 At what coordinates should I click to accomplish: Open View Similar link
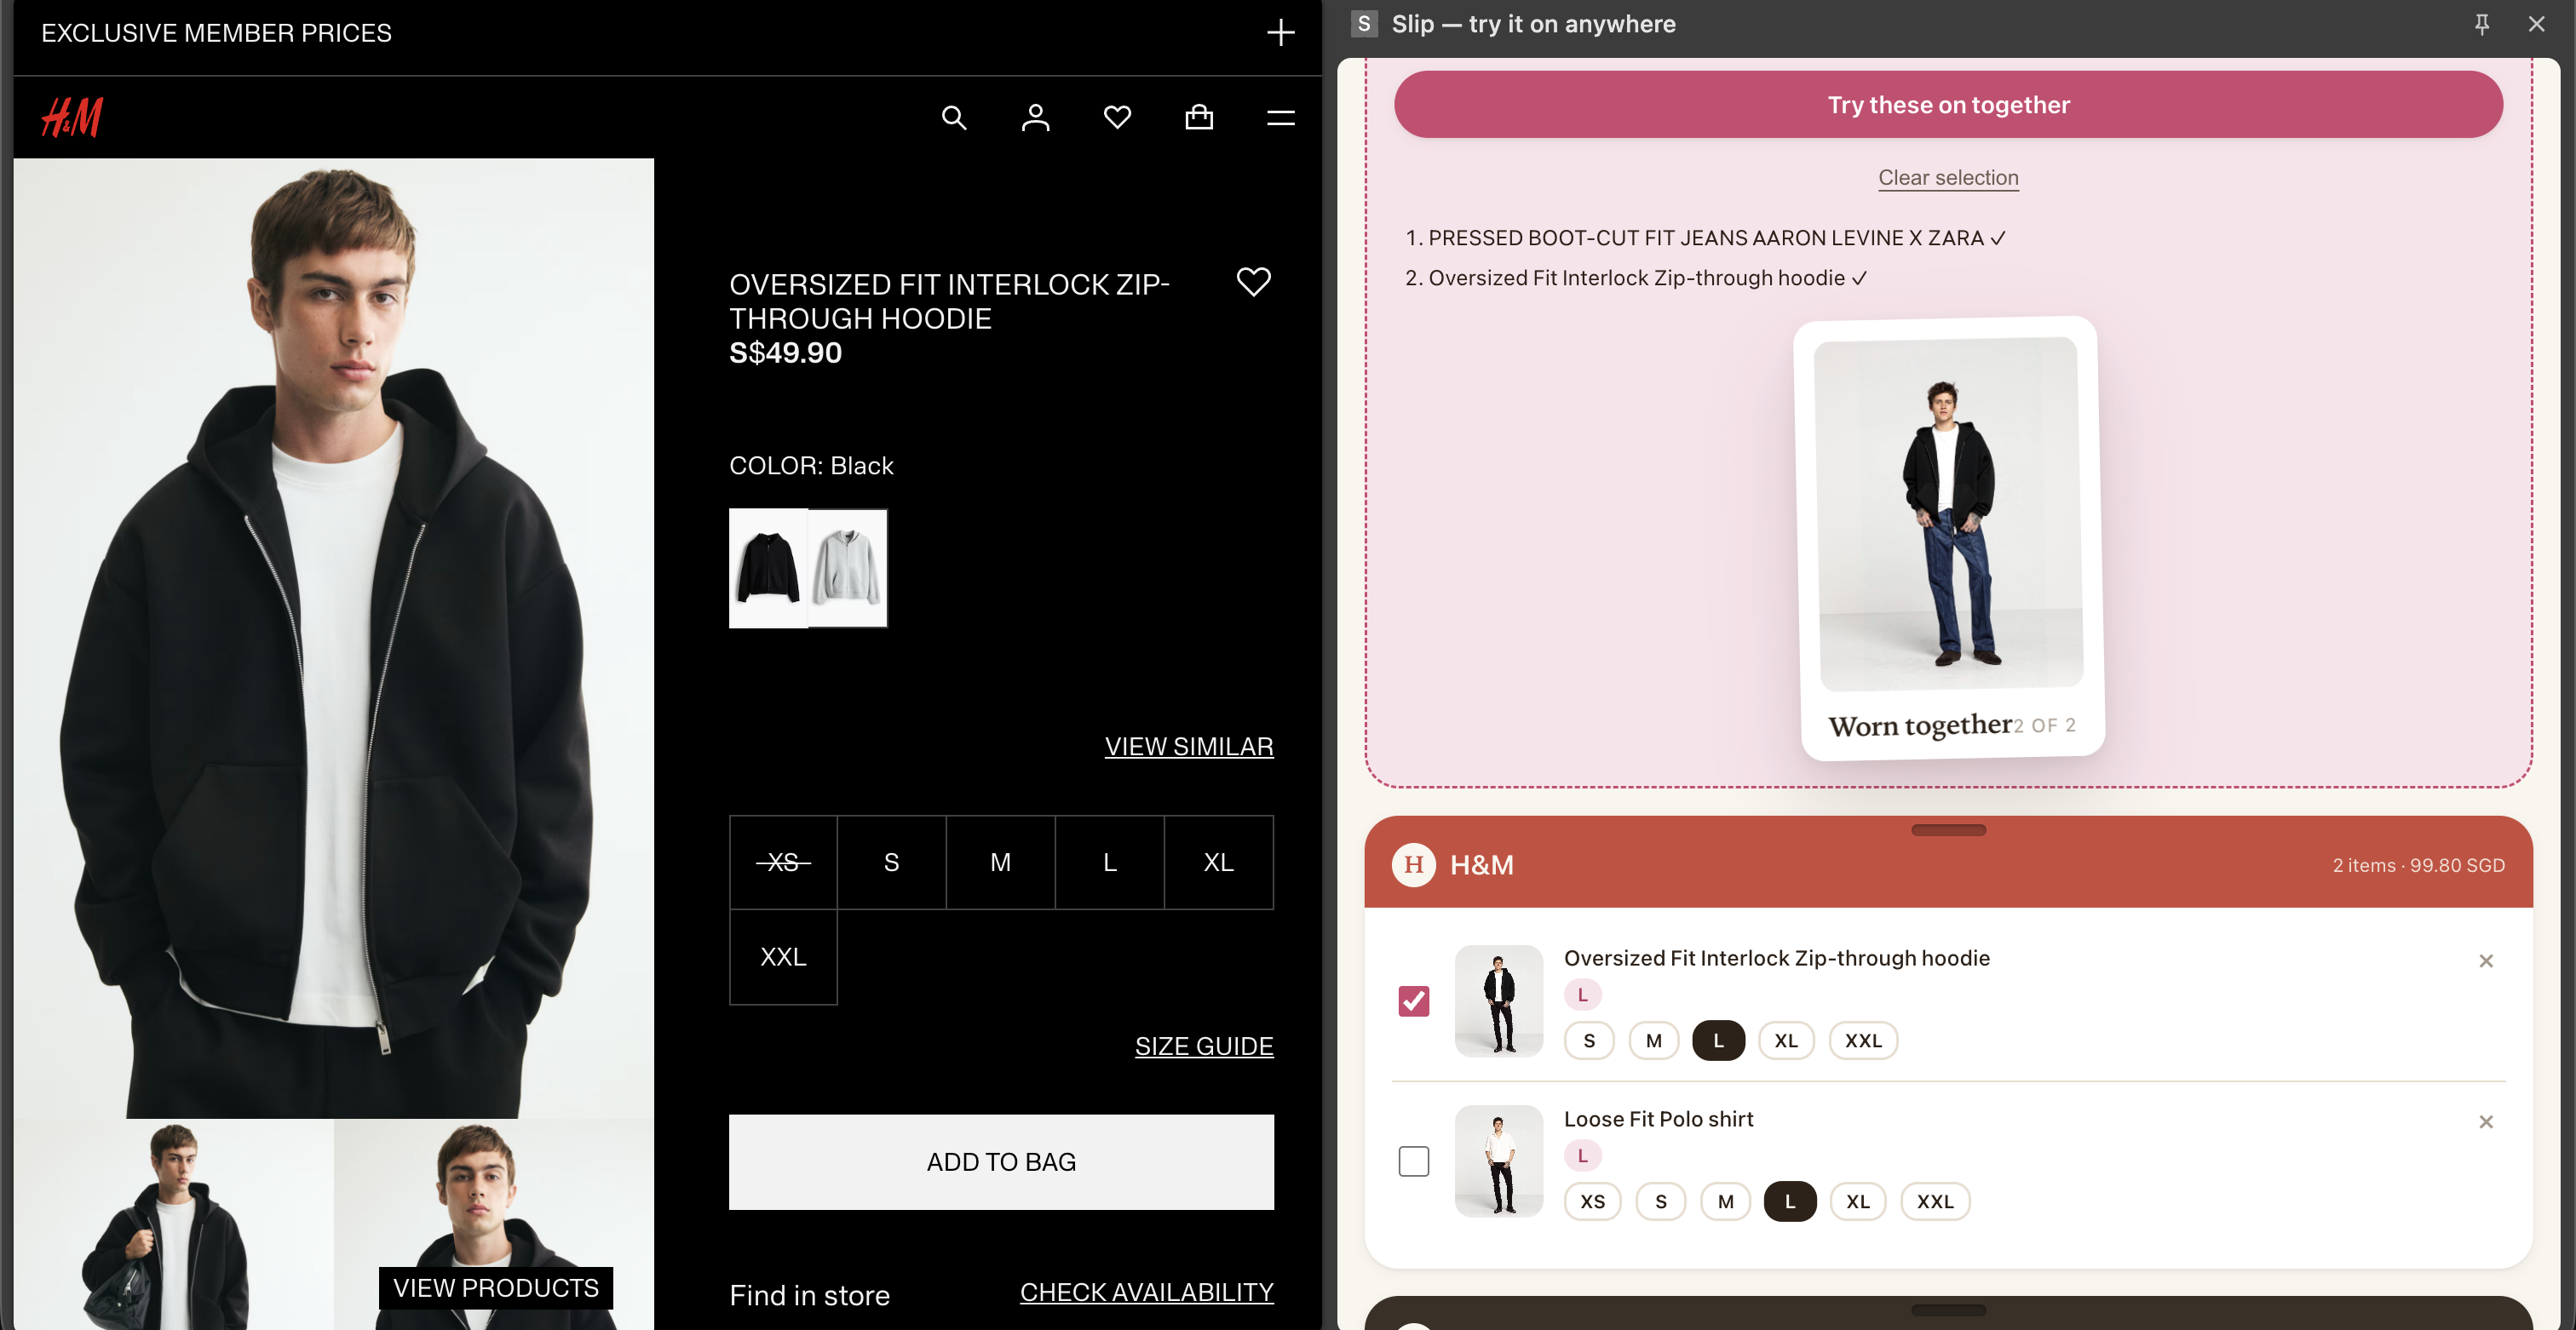1188,747
